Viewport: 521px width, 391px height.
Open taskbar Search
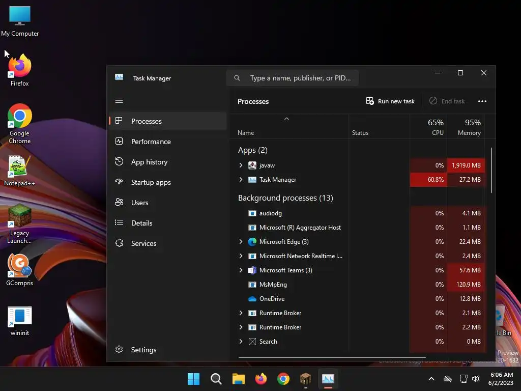216,379
